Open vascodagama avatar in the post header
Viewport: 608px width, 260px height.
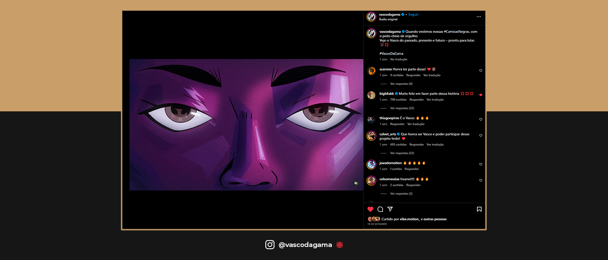tap(371, 16)
